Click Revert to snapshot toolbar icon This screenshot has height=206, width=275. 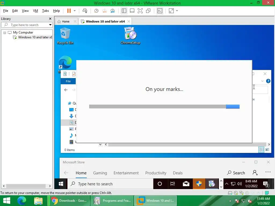(104, 11)
